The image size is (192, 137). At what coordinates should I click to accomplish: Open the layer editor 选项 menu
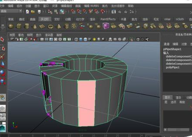coord(174,102)
